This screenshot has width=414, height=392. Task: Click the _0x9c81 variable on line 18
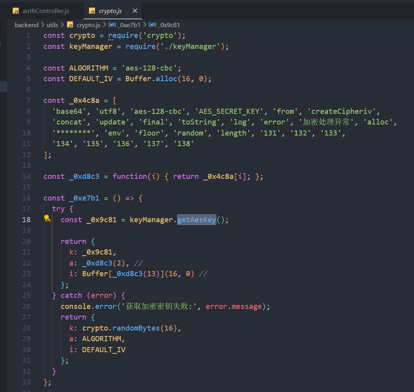point(102,220)
